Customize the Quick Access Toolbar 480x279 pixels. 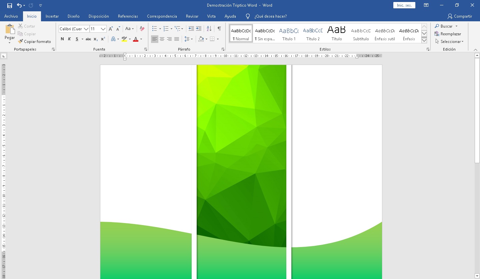[41, 5]
